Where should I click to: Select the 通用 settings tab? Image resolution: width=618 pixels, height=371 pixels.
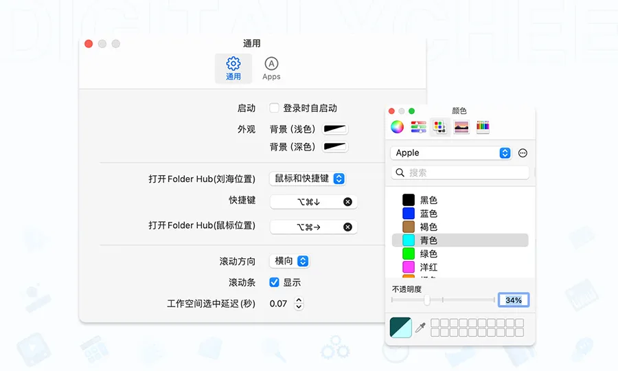pyautogui.click(x=233, y=68)
